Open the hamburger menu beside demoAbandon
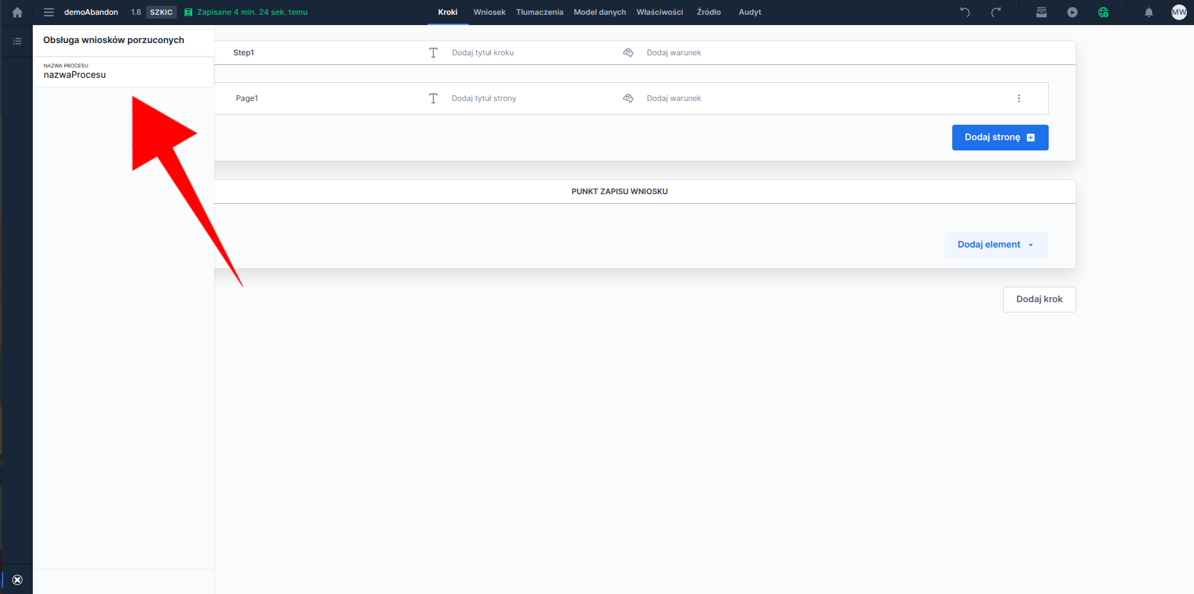 [x=48, y=12]
